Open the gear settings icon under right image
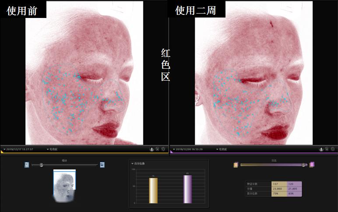Viewport: 338px width, 212px height. [x=333, y=149]
